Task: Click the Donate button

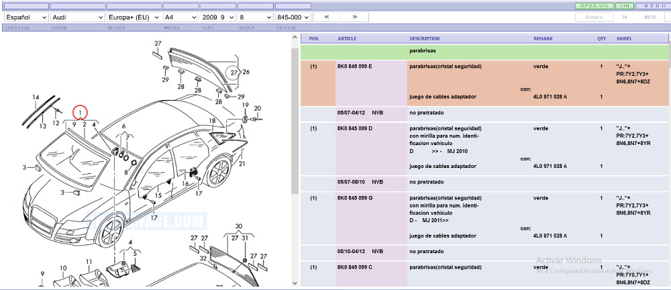Action: point(593,17)
